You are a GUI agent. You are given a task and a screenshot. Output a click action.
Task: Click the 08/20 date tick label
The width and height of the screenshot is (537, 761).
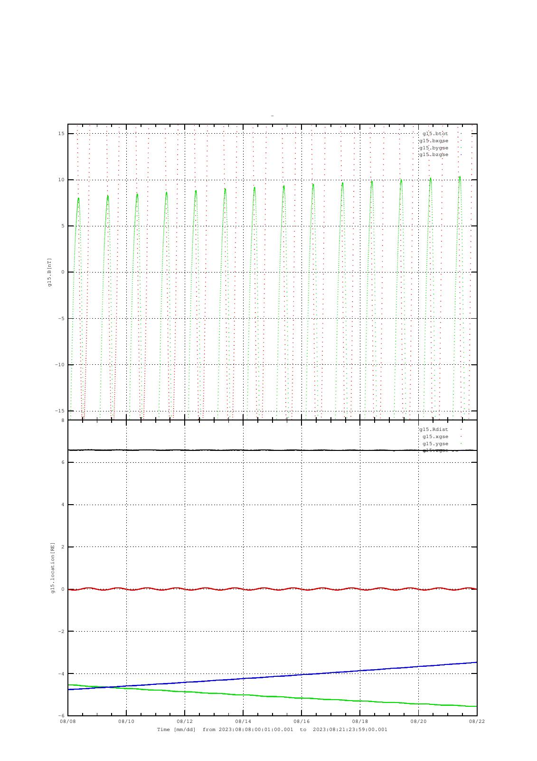[x=418, y=722]
